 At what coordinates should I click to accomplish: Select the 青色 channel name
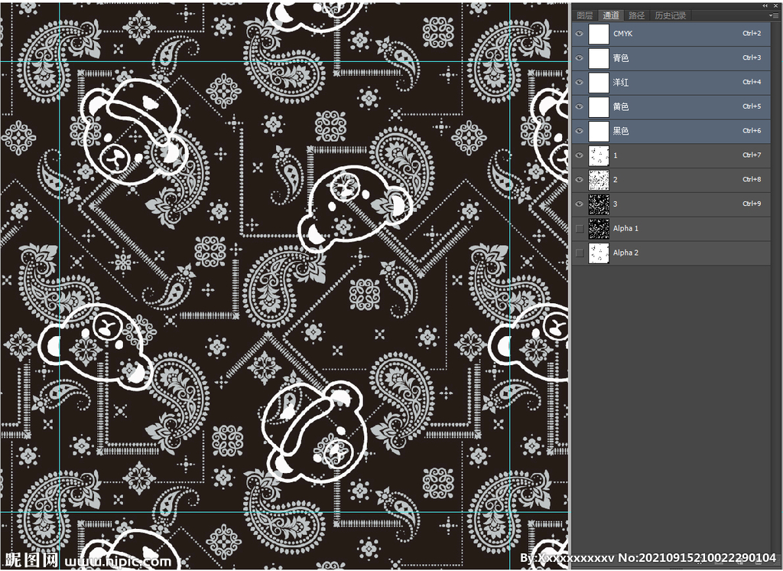[621, 58]
